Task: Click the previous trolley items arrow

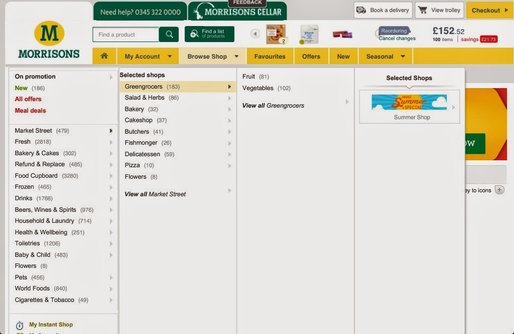Action: (255, 34)
